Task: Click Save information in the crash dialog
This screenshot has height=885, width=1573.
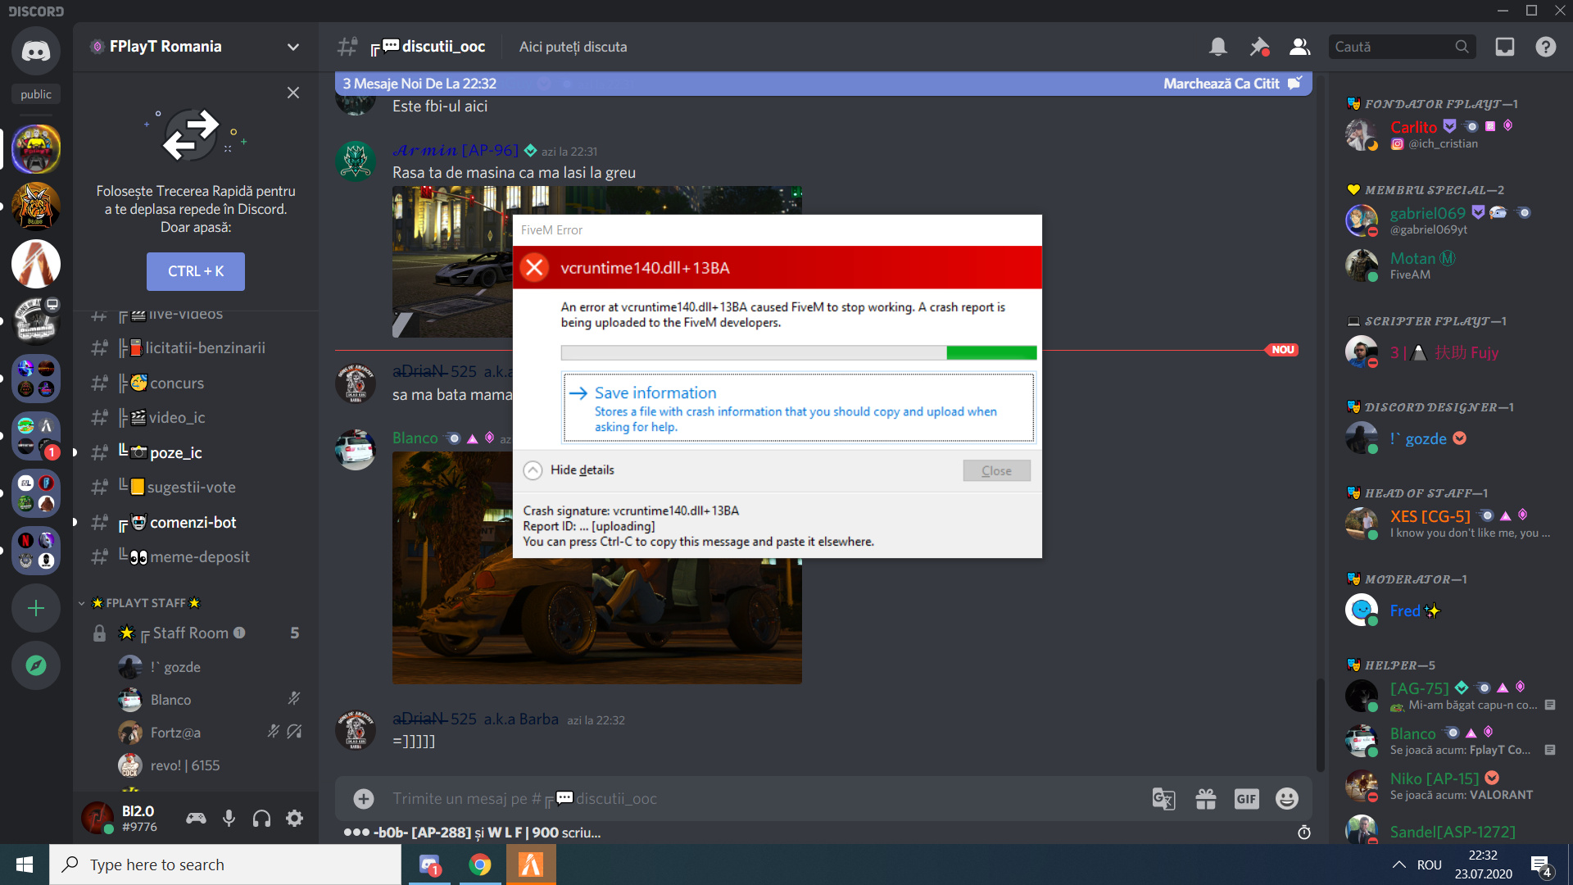Action: coord(655,393)
